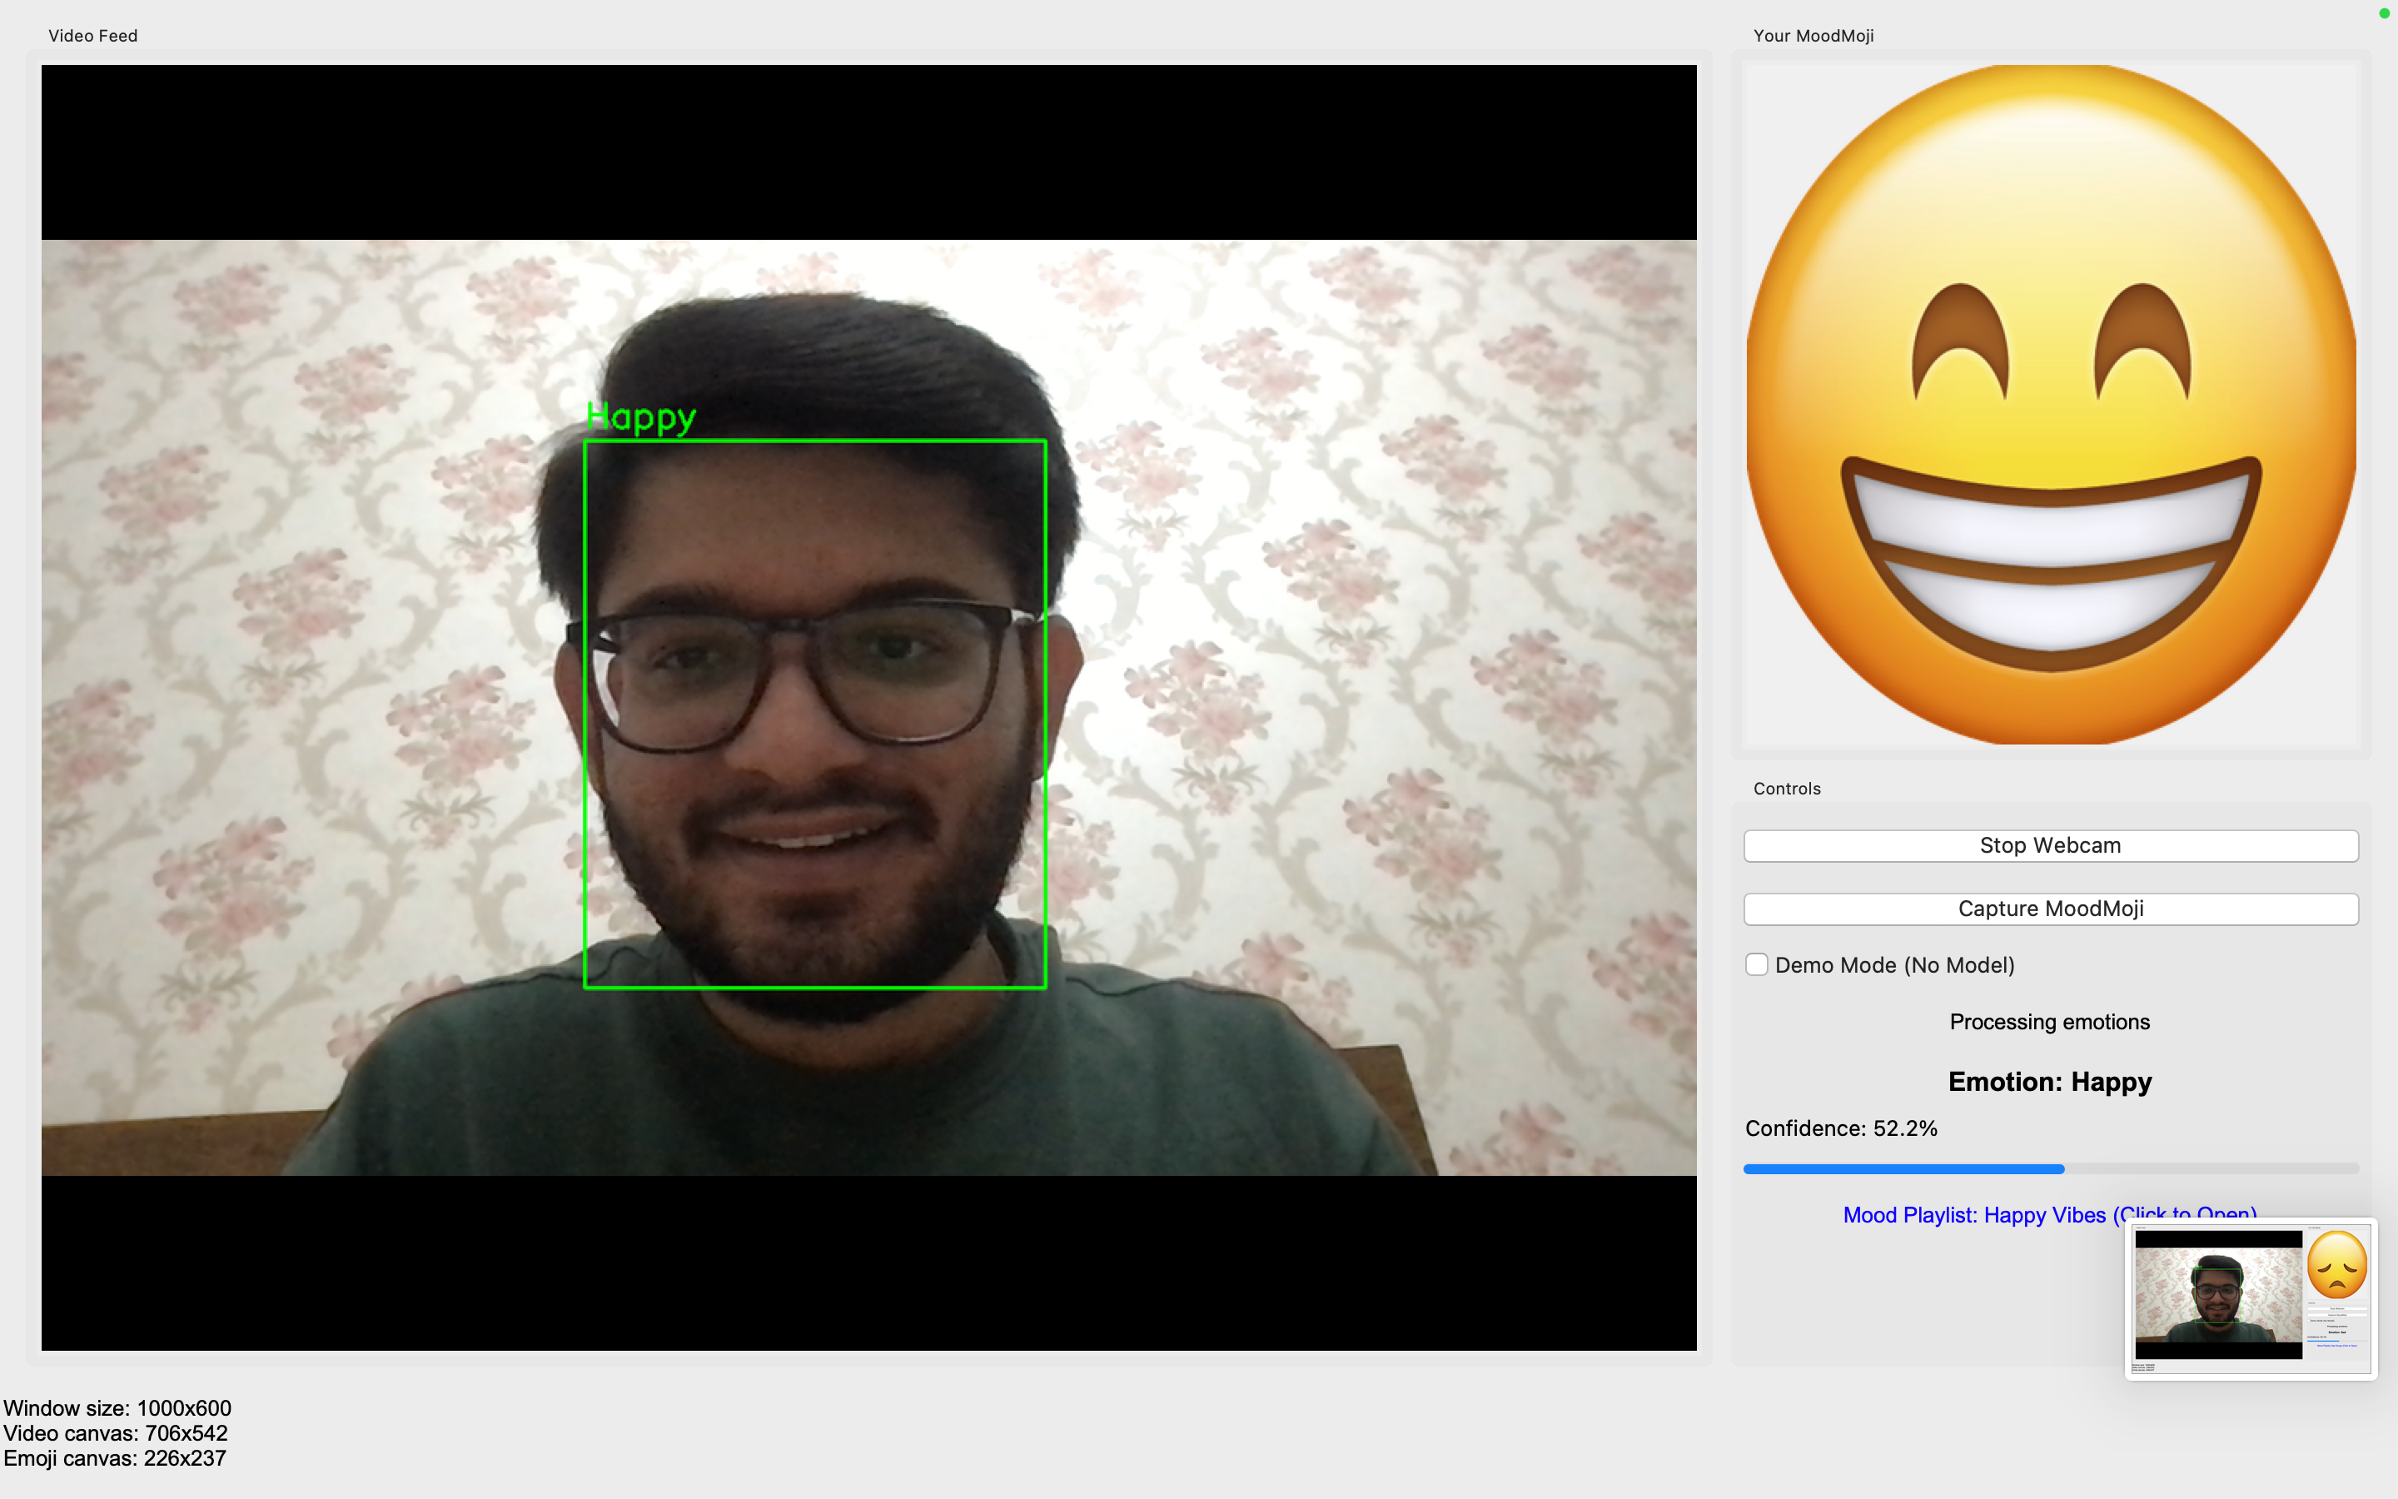Click the 'Window size: 1000x600' debug text
This screenshot has width=2398, height=1499.
click(117, 1407)
